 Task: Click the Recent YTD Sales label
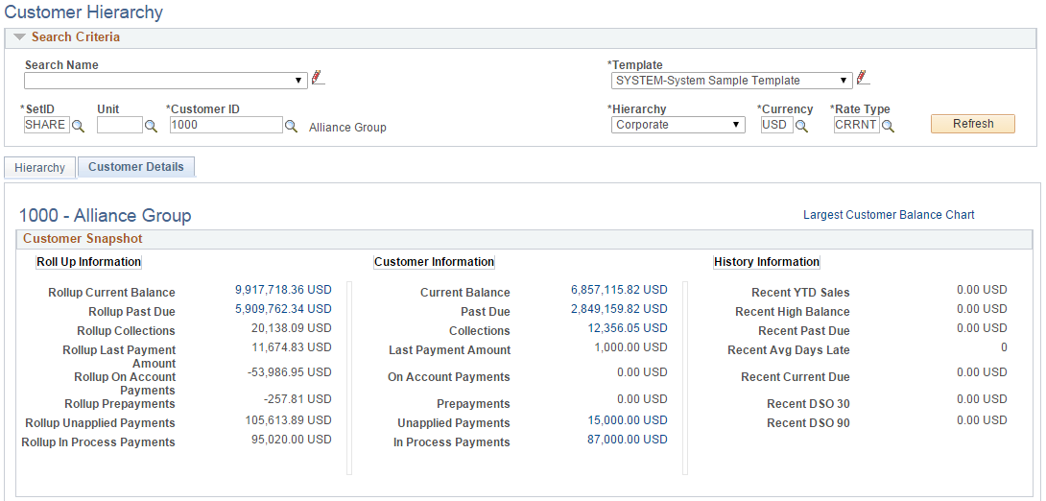point(800,293)
